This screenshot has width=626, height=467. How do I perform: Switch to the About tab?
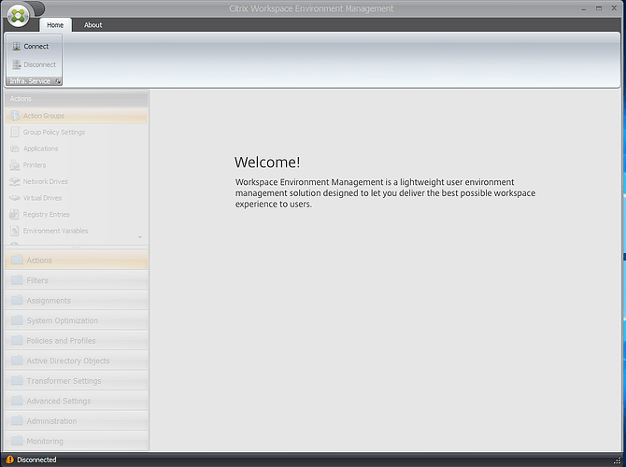coord(93,25)
